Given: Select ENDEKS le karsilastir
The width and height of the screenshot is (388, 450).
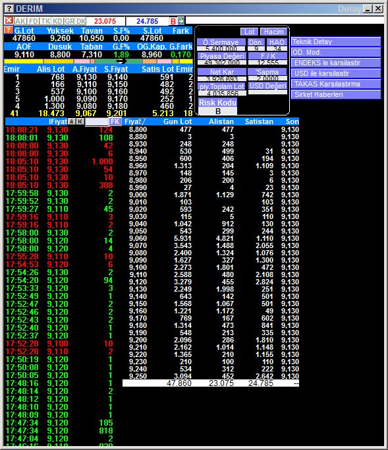Looking at the screenshot, I should pyautogui.click(x=336, y=63).
